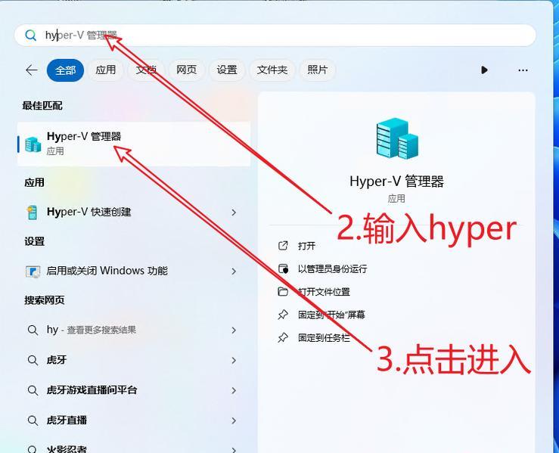Image resolution: width=559 pixels, height=453 pixels.
Task: Switch to the 文档 filter tab
Action: (x=146, y=70)
